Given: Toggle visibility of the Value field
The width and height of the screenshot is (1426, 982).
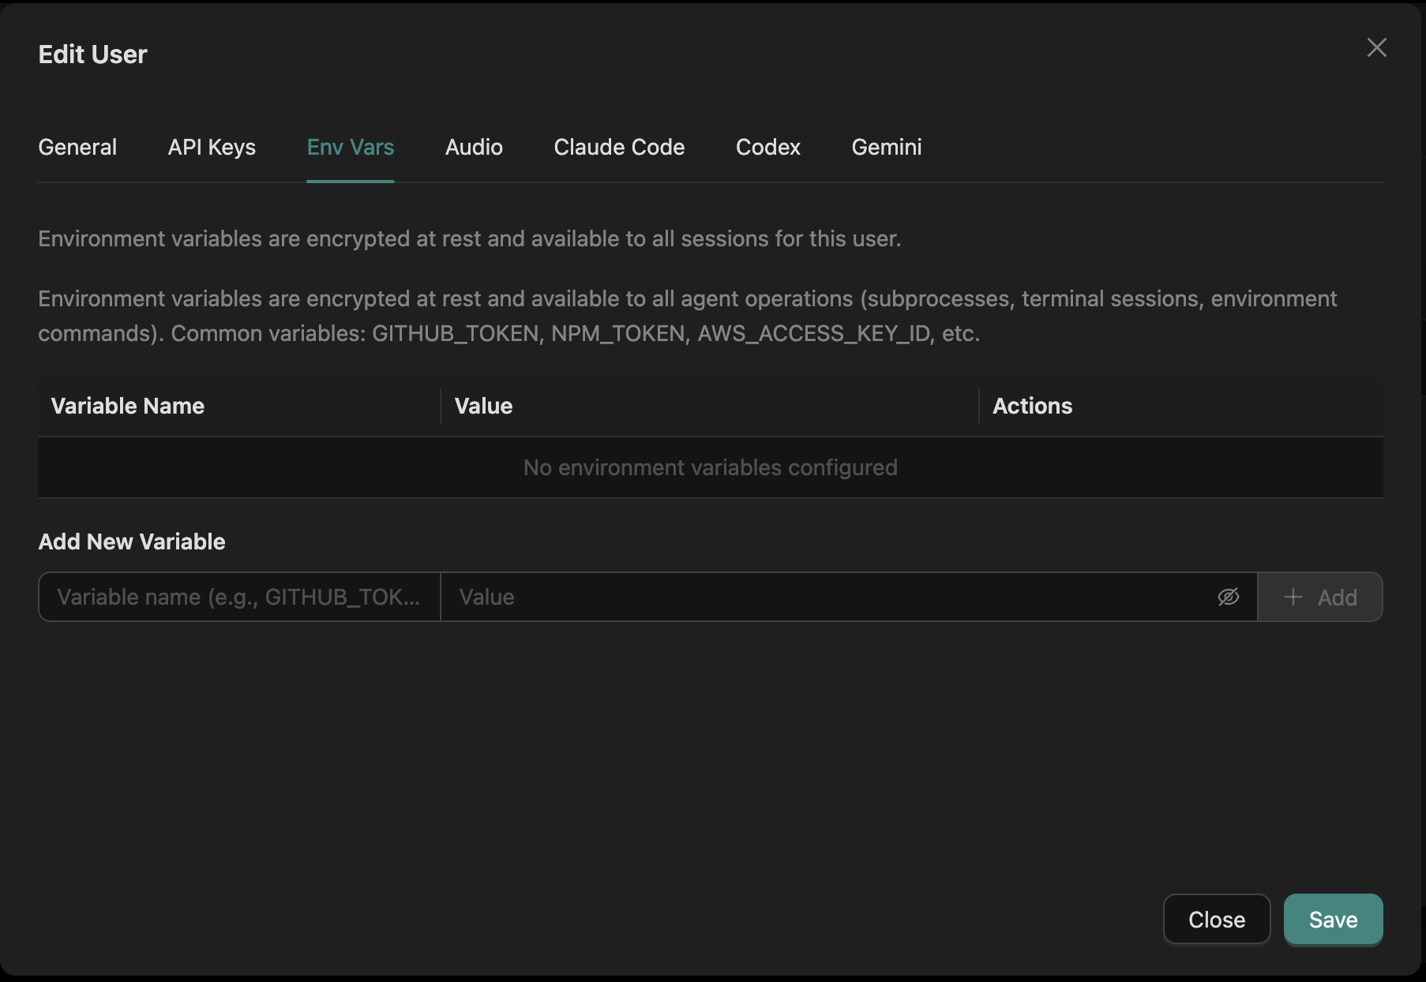Looking at the screenshot, I should [1230, 597].
